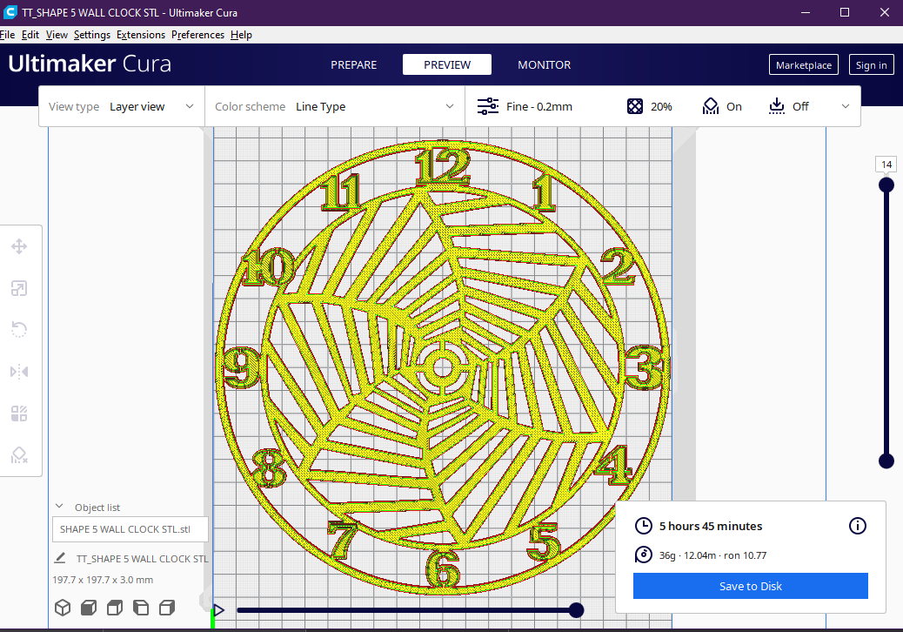Open the Per Model Settings tool
This screenshot has width=903, height=632.
[19, 413]
